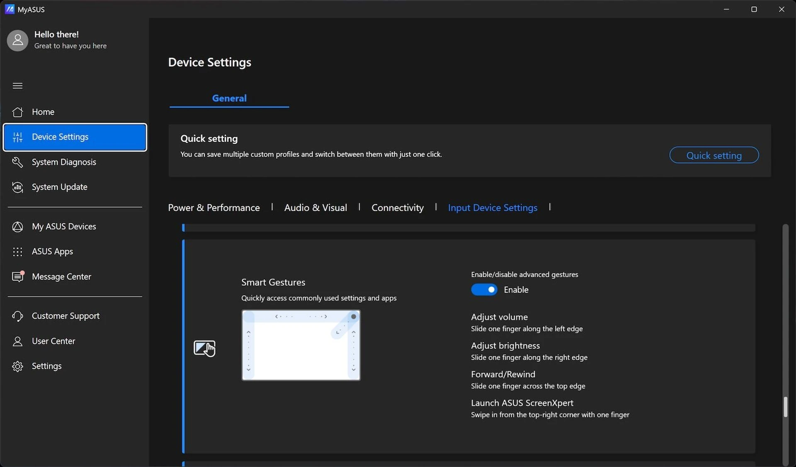Click the User Center person icon
Screen dimensions: 796x467
point(17,341)
